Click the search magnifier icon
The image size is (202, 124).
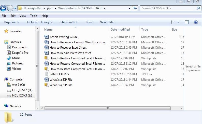pyautogui.click(x=198, y=8)
